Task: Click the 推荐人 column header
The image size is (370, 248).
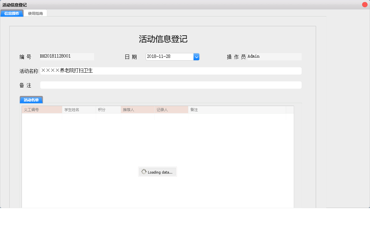Action: pos(137,109)
